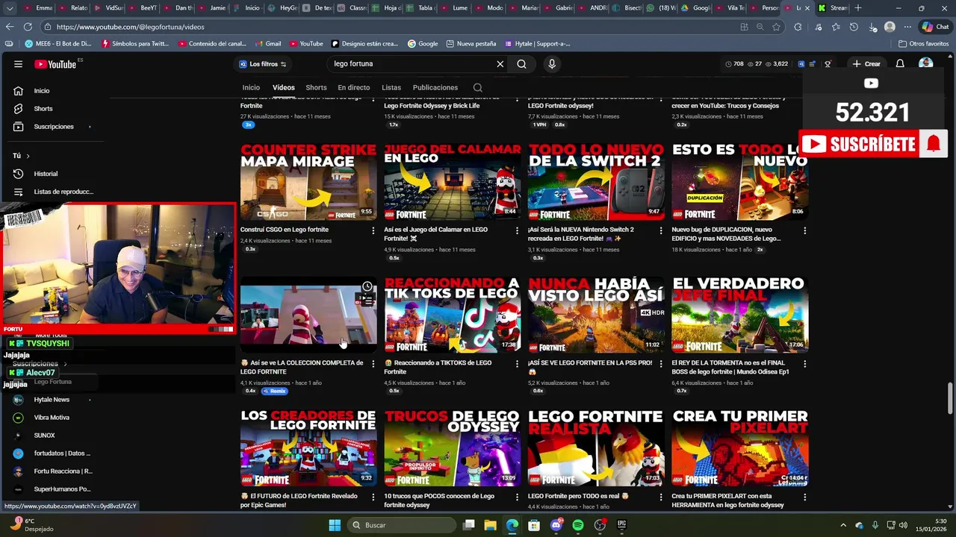This screenshot has width=956, height=537.
Task: Click the browser address bar URL
Action: [x=130, y=27]
